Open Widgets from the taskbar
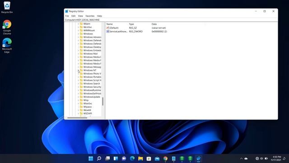 coord(116,158)
